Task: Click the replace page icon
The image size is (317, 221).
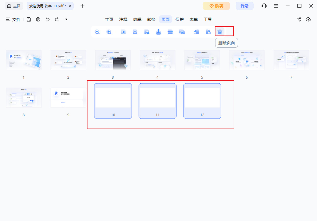Action: coord(182,32)
